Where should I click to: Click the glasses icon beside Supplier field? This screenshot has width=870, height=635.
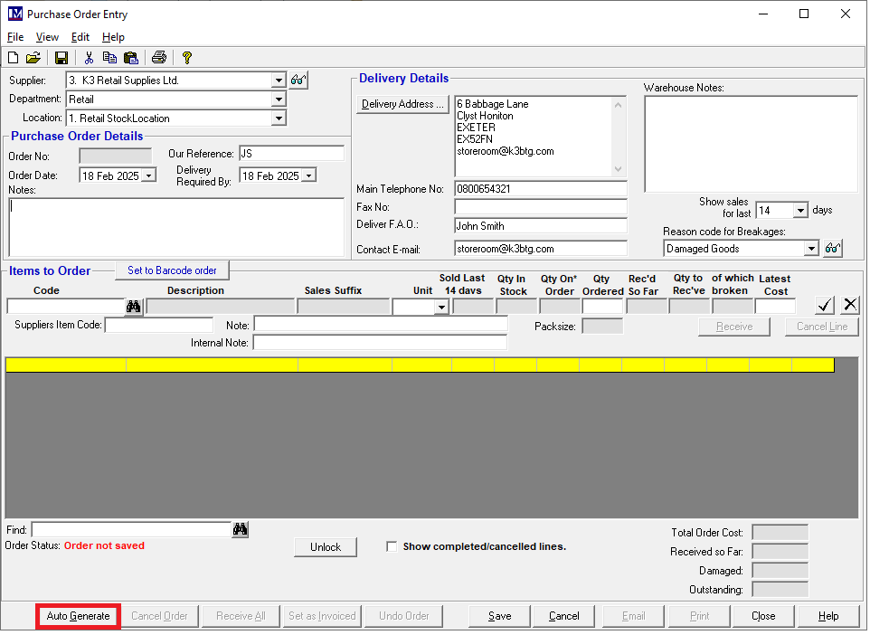[299, 81]
